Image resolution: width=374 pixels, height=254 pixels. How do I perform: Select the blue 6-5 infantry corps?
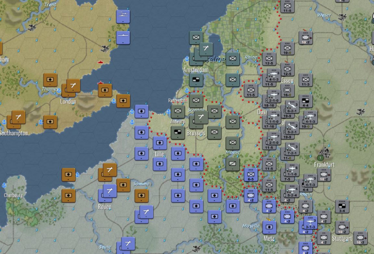(251, 175)
